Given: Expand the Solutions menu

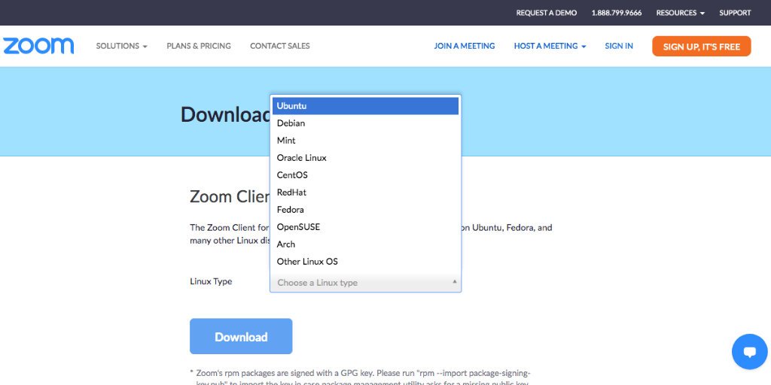Looking at the screenshot, I should click(x=121, y=46).
